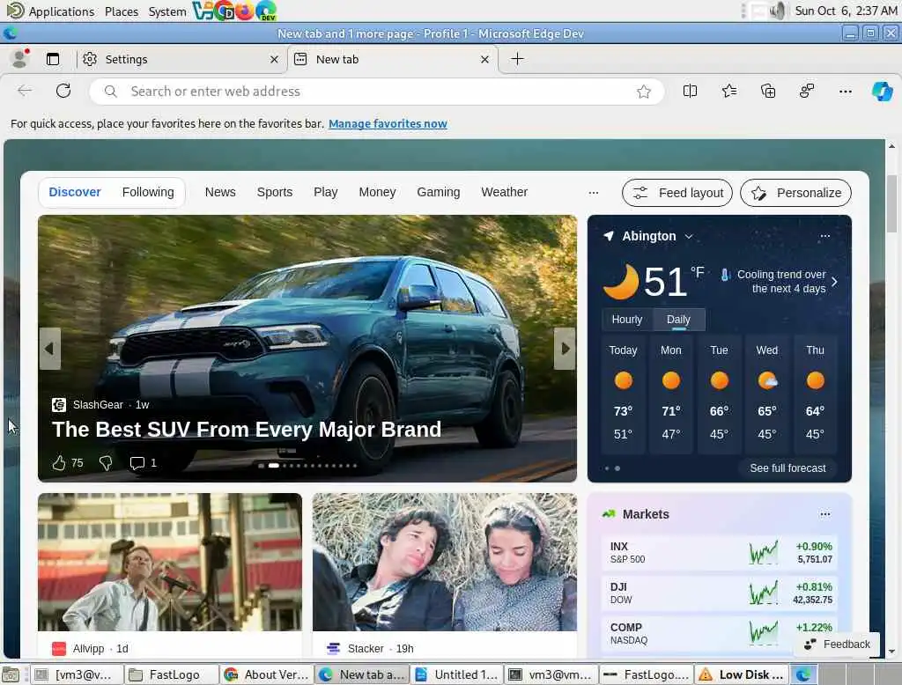902x685 pixels.
Task: Open the Stacker article thumbnail
Action: (445, 562)
